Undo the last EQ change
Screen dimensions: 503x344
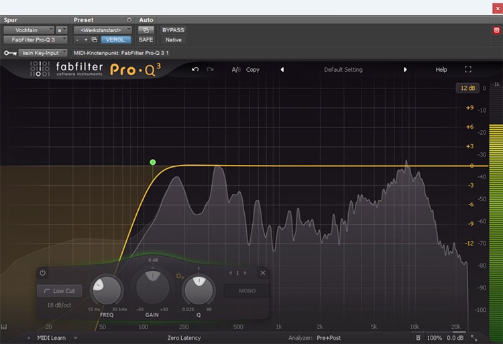coord(195,69)
